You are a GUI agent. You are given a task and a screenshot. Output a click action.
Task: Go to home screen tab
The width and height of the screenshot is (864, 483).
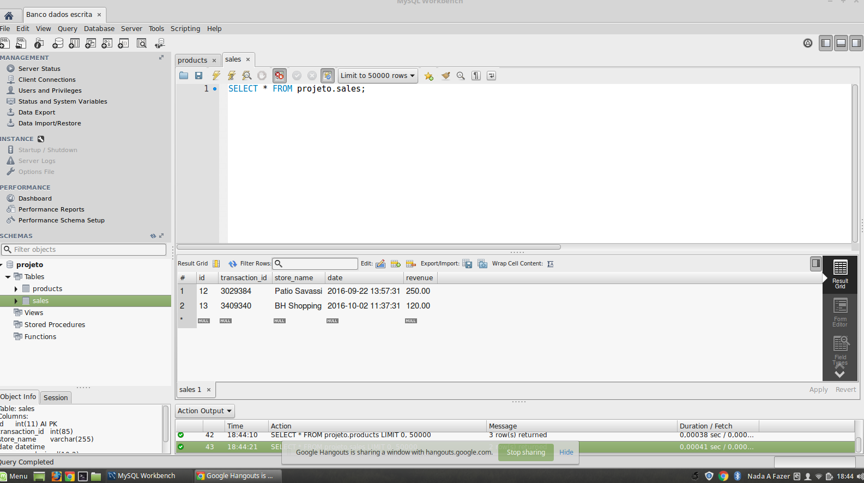(x=9, y=15)
